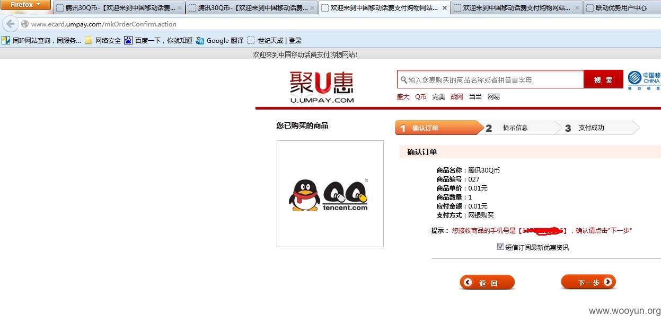The height and width of the screenshot is (316, 661).
Task: Click the red 搜索 button
Action: [603, 79]
